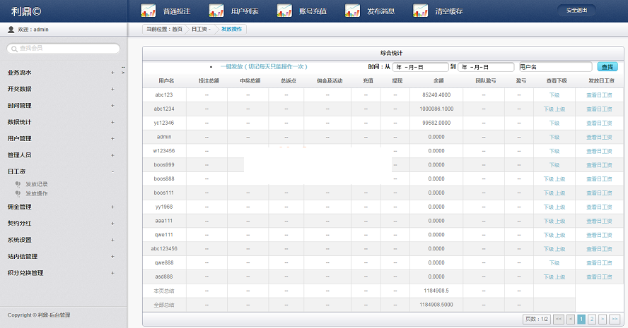The image size is (628, 328).
Task: Expand the 系统设置 sidebar section
Action: click(112, 240)
